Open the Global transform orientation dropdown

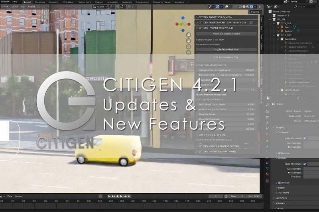pyautogui.click(x=100, y=7)
